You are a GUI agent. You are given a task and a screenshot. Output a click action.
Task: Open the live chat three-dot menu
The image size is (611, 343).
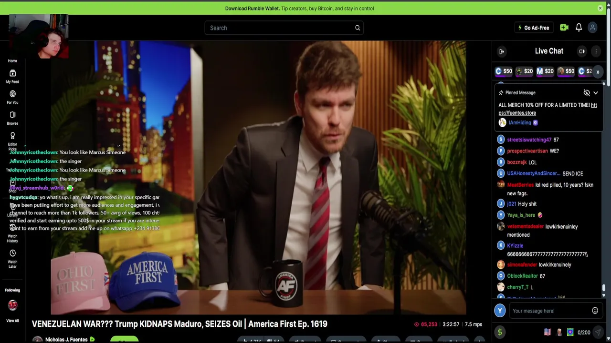tap(596, 51)
